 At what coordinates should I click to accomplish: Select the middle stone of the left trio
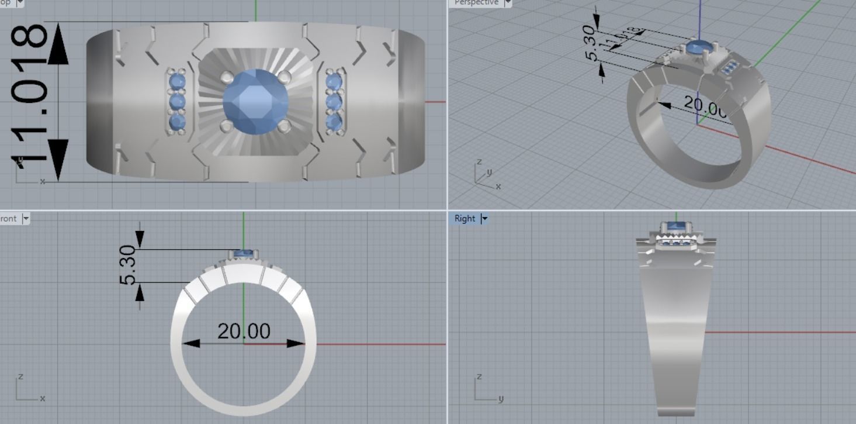[177, 101]
